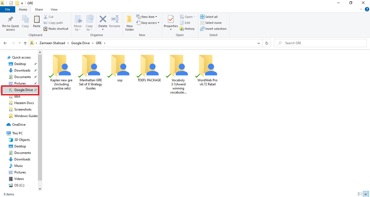Click the Refresh icon beside the address bar
This screenshot has height=197, width=370.
click(267, 43)
